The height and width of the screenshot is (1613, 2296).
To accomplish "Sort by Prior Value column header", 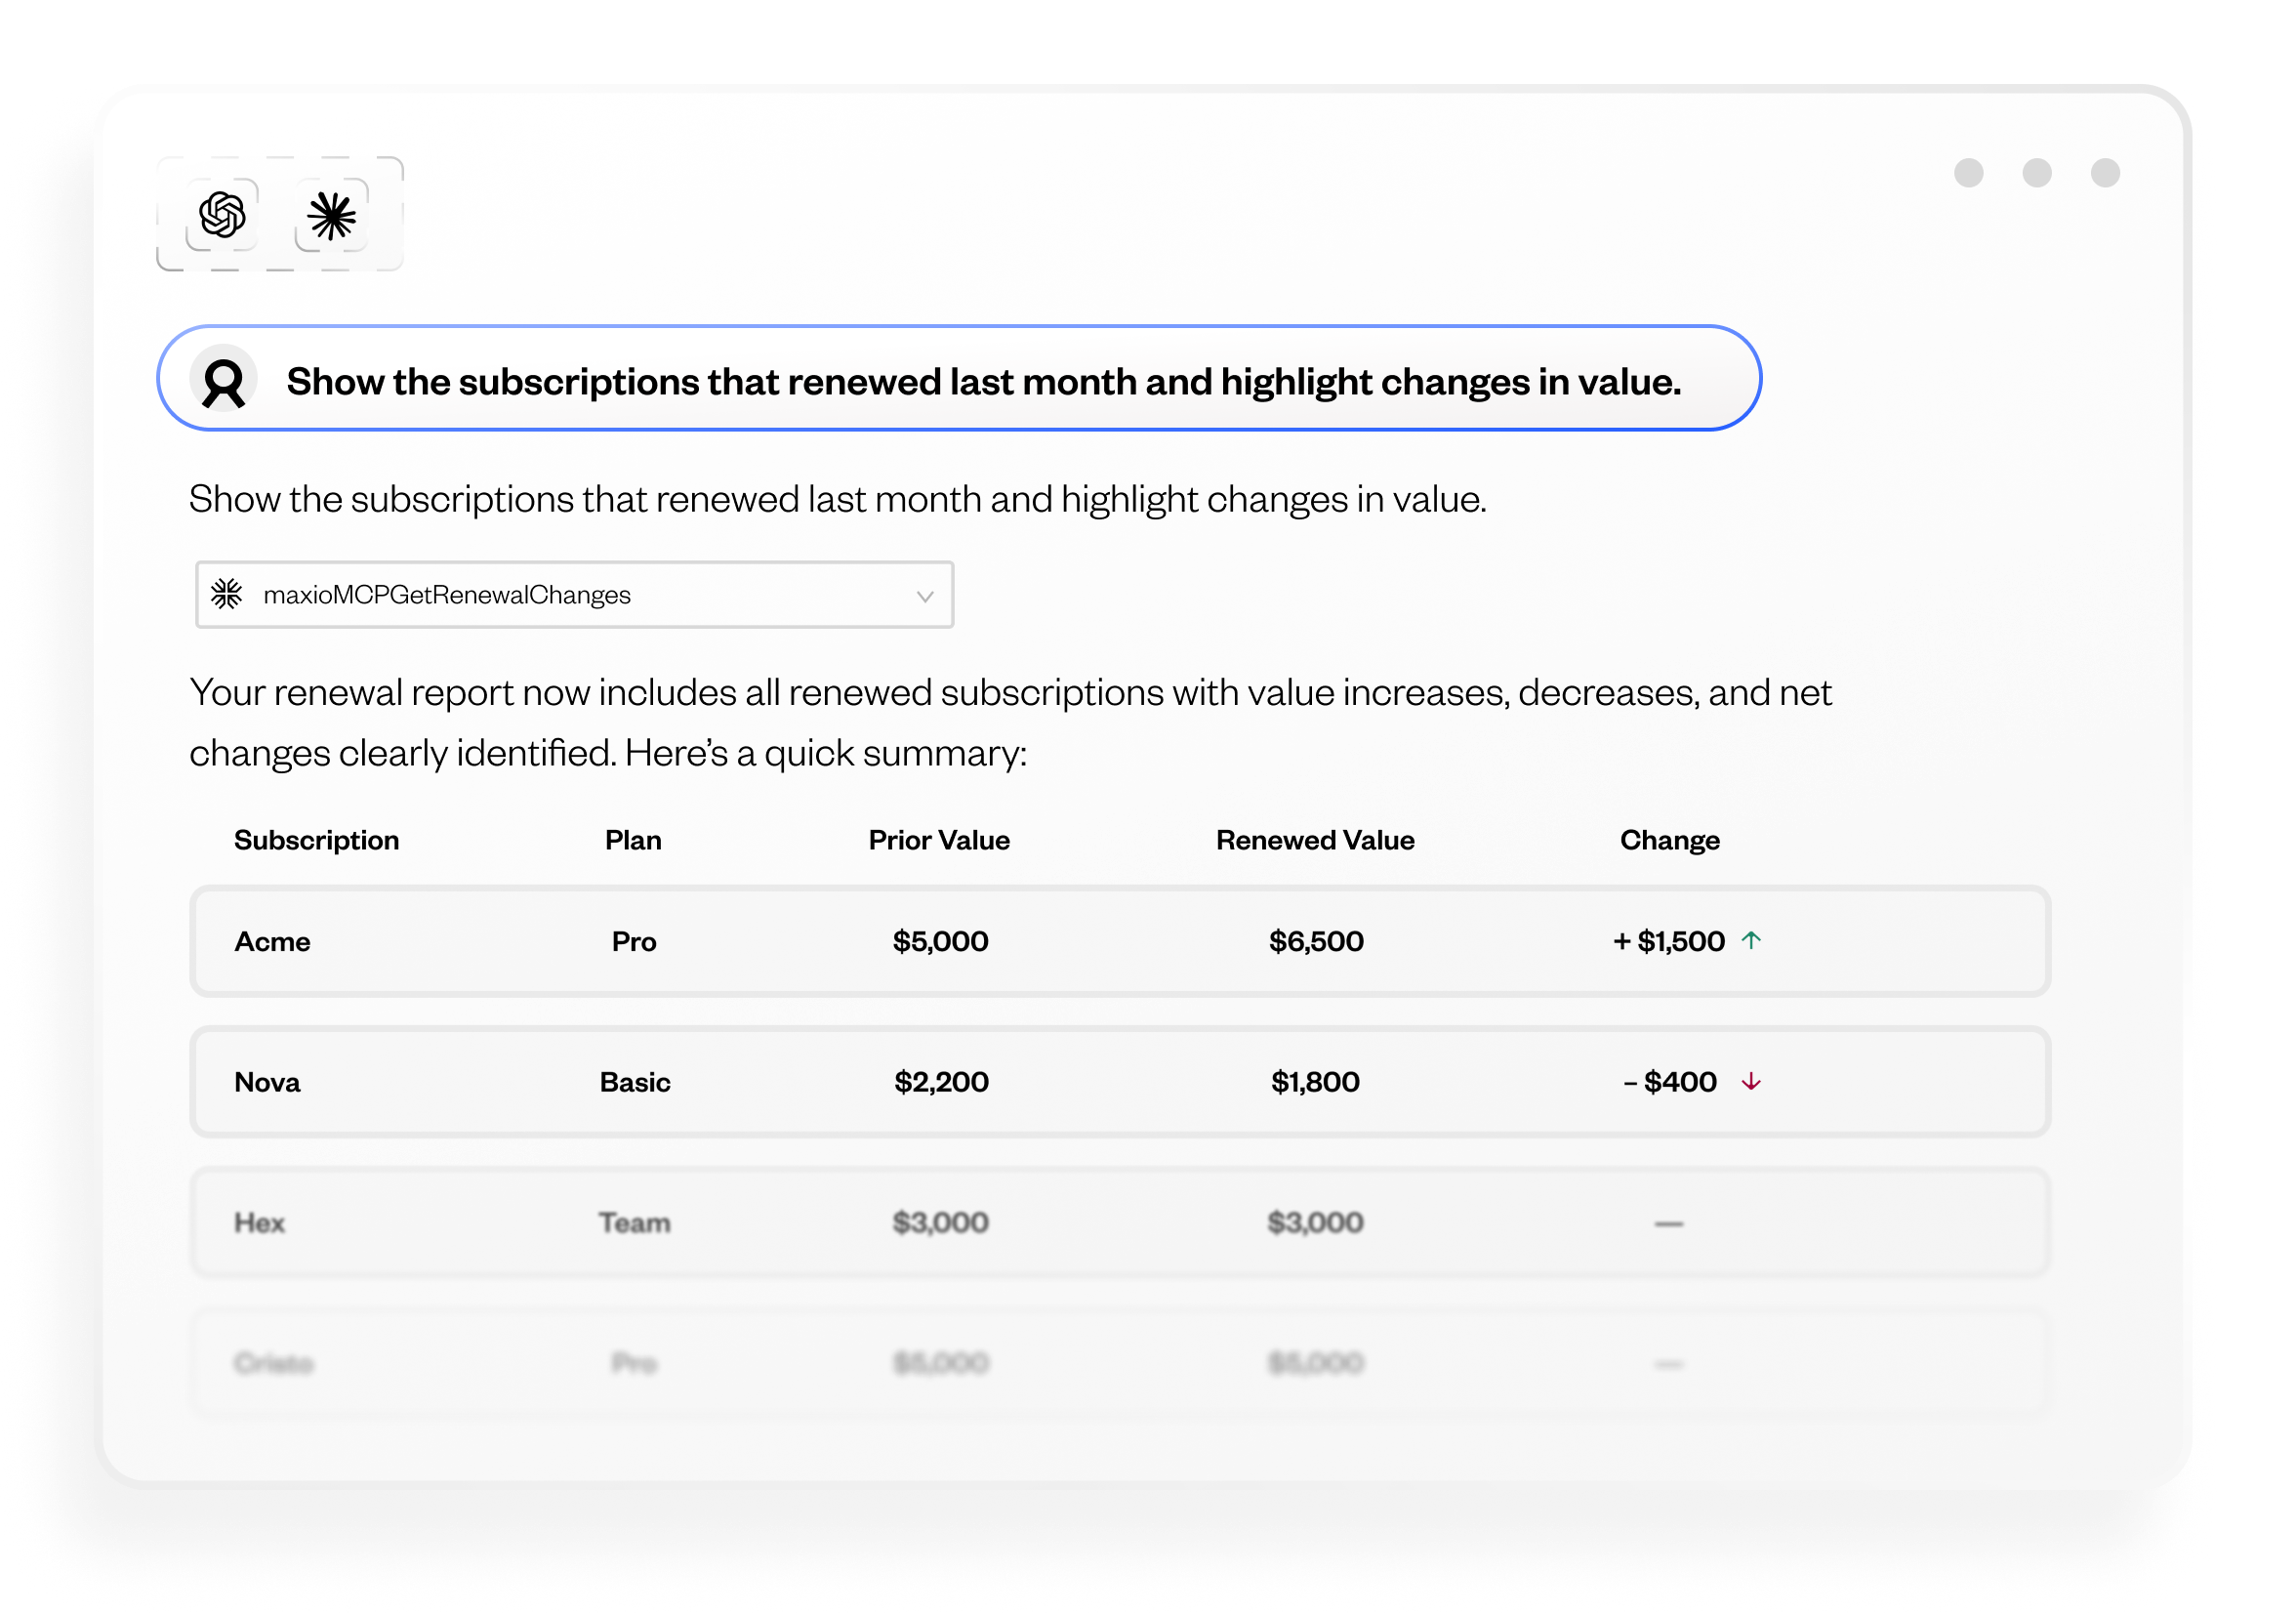I will pyautogui.click(x=938, y=840).
